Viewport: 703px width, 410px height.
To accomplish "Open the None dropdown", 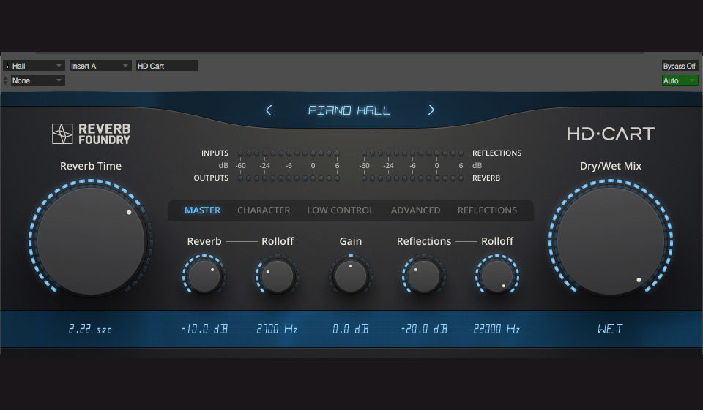I will click(37, 80).
